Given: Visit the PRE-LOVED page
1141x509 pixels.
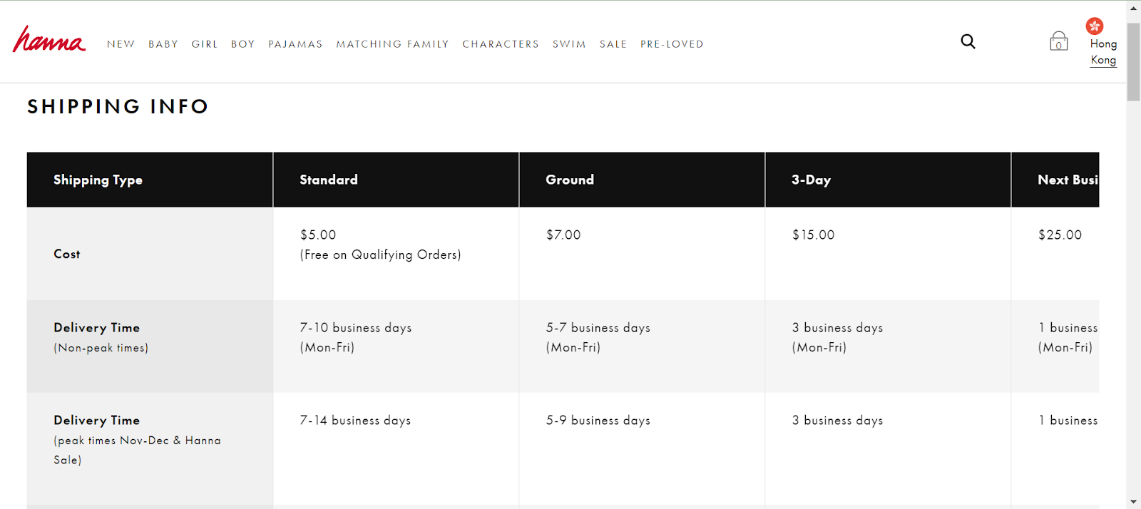Looking at the screenshot, I should [x=672, y=44].
